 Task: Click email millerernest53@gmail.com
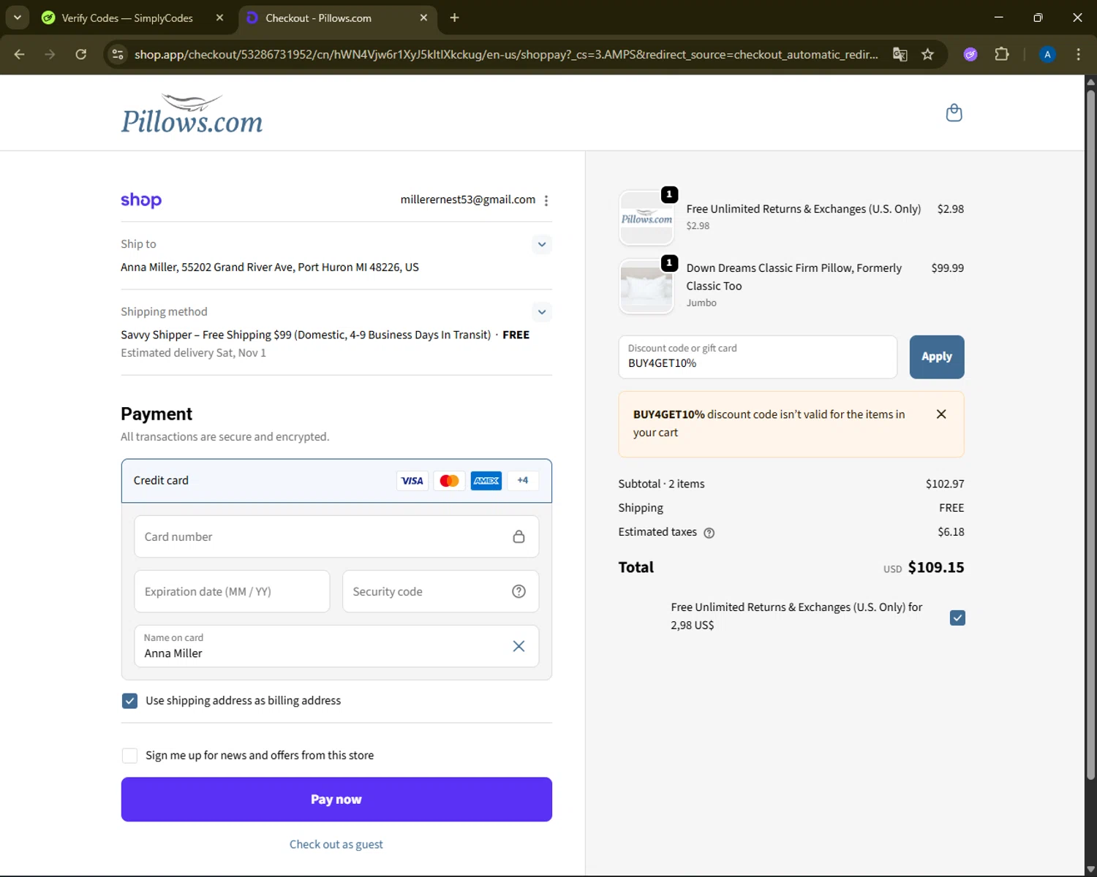468,200
